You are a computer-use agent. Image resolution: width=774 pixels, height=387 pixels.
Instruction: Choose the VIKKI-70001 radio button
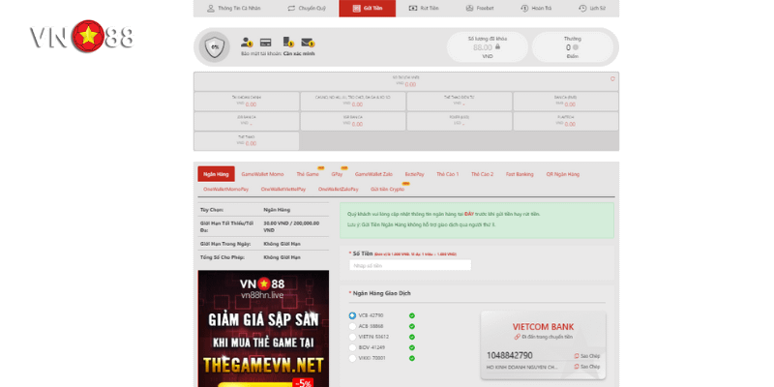[x=352, y=358]
